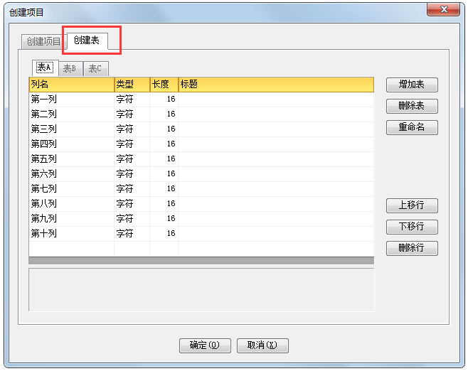Click the 标题 cell of 第一列 row

276,100
